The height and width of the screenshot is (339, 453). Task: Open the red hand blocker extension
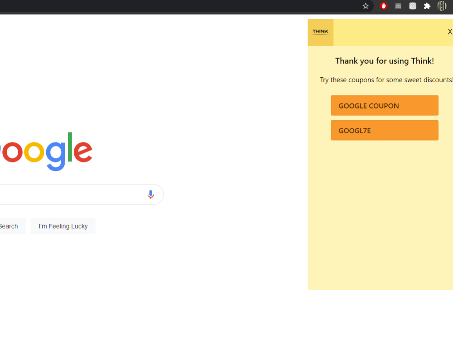click(x=384, y=6)
